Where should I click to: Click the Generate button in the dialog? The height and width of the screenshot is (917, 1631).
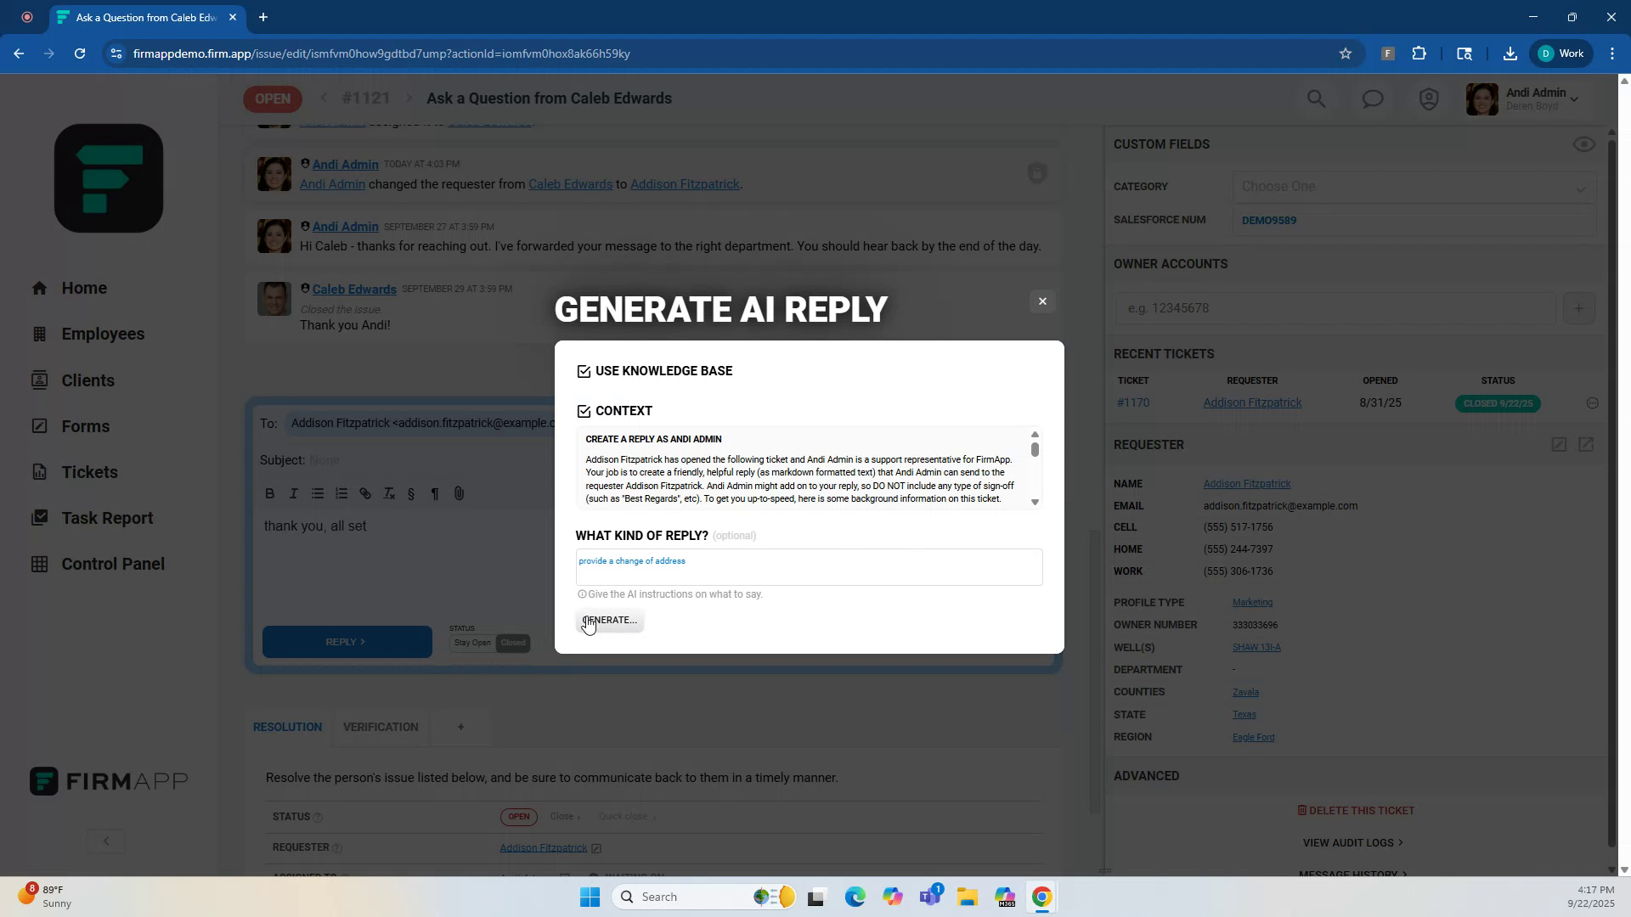[609, 620]
